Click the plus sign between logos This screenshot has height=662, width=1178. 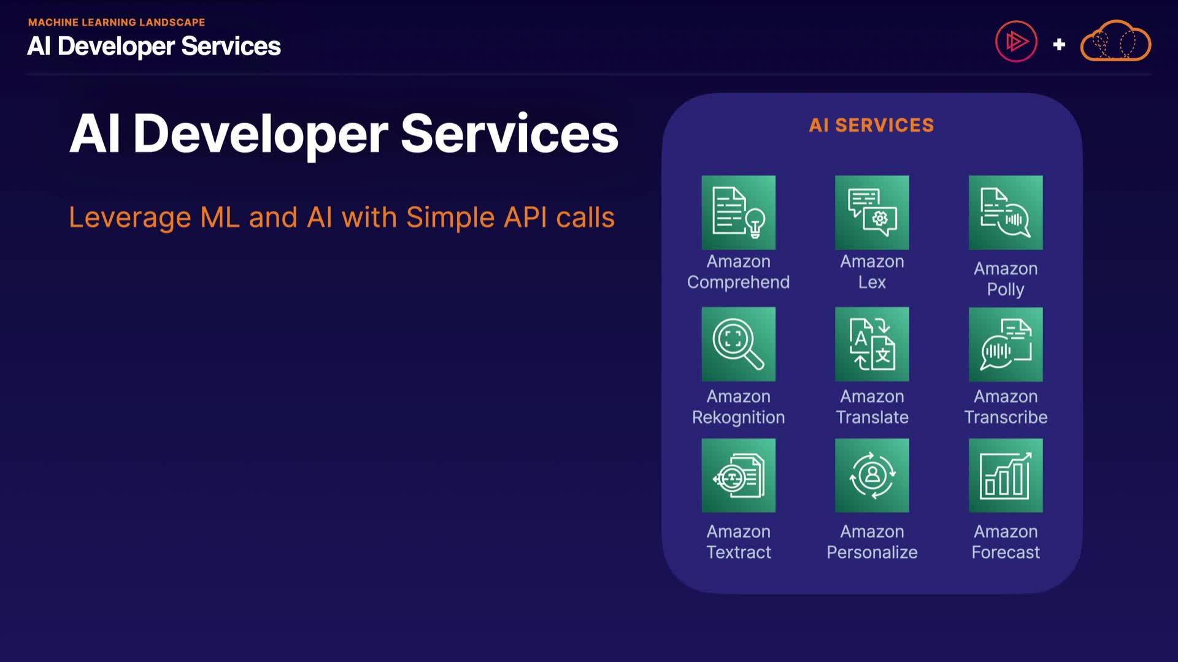(x=1058, y=44)
